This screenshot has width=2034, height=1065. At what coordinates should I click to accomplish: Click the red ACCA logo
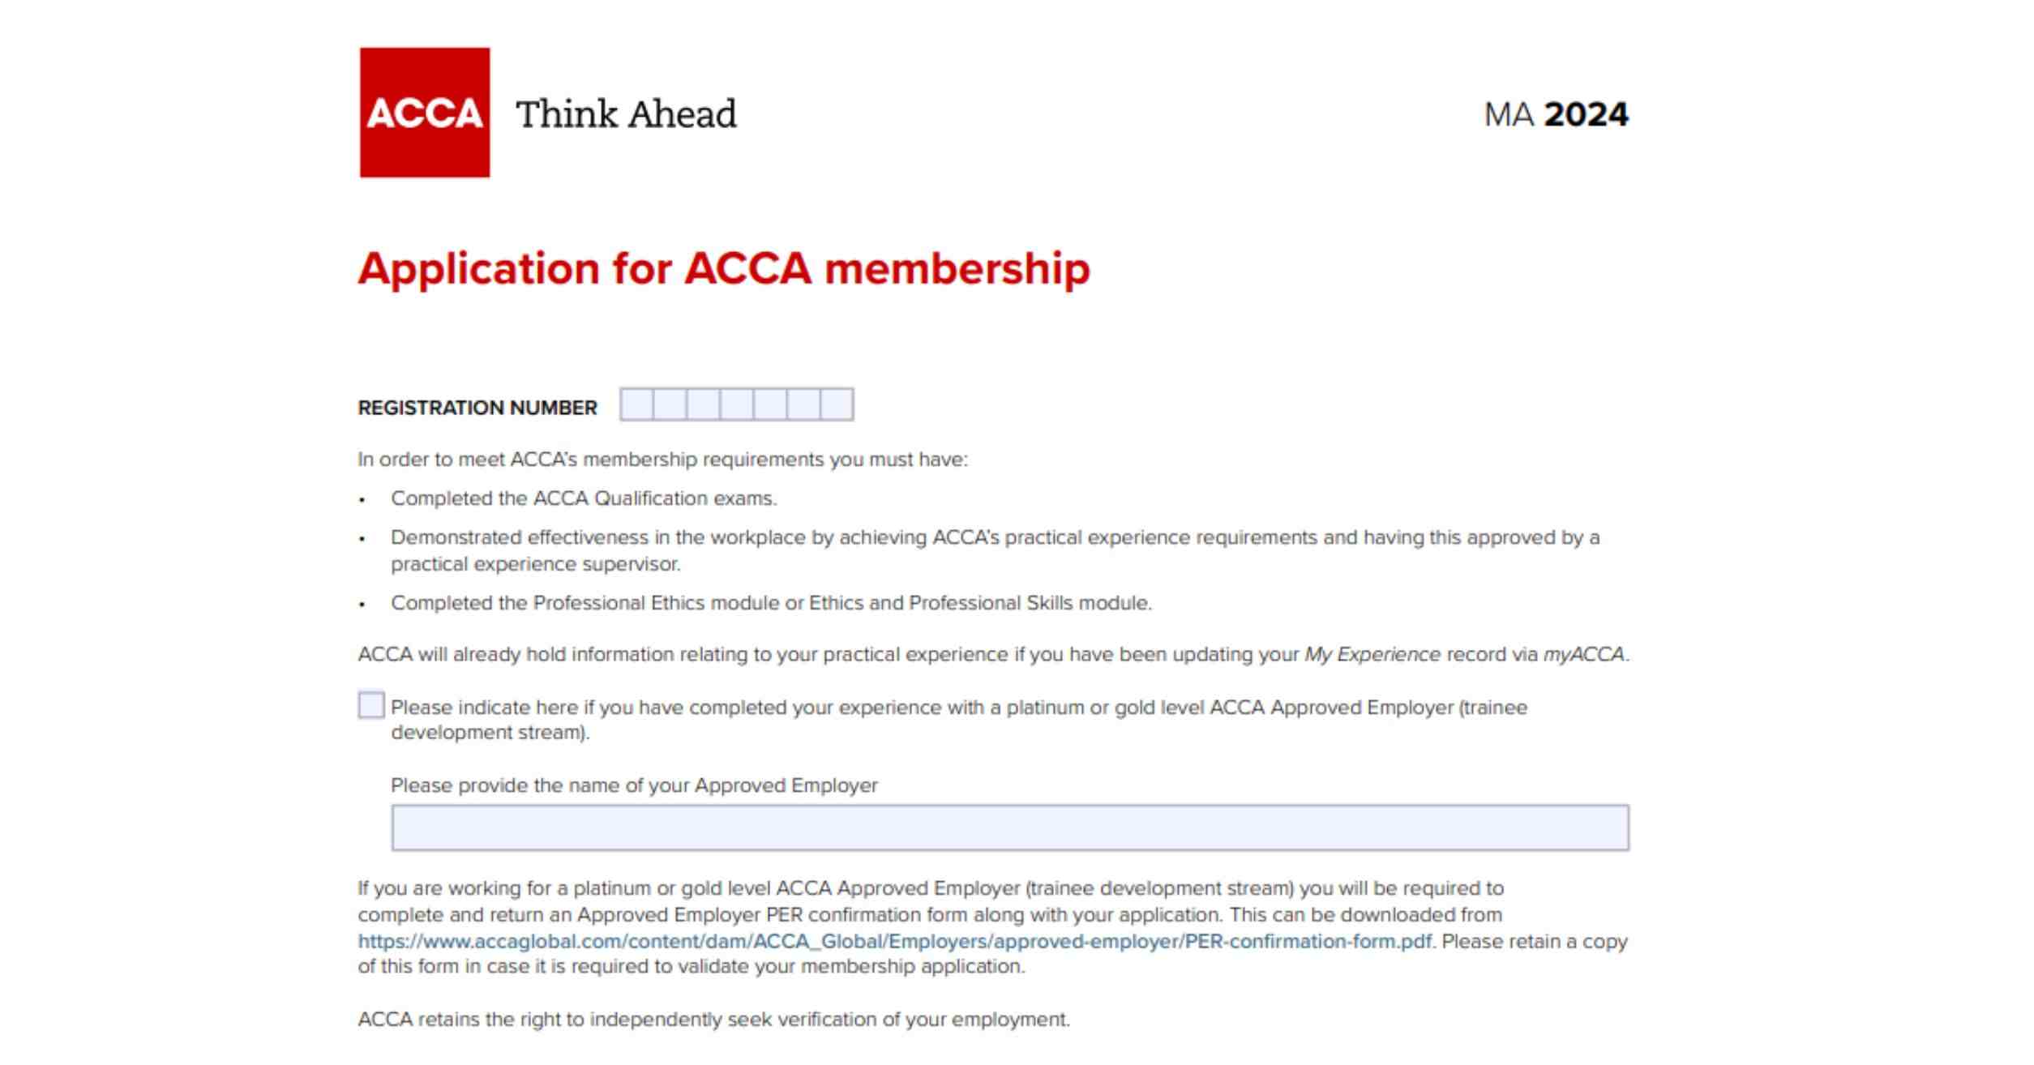tap(425, 112)
